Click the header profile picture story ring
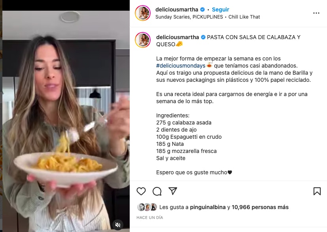 (x=143, y=13)
